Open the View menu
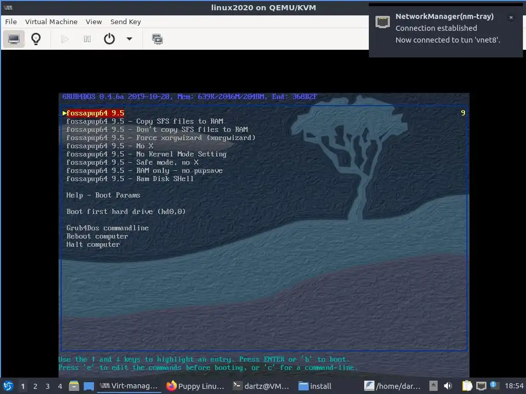526x394 pixels. 93,22
